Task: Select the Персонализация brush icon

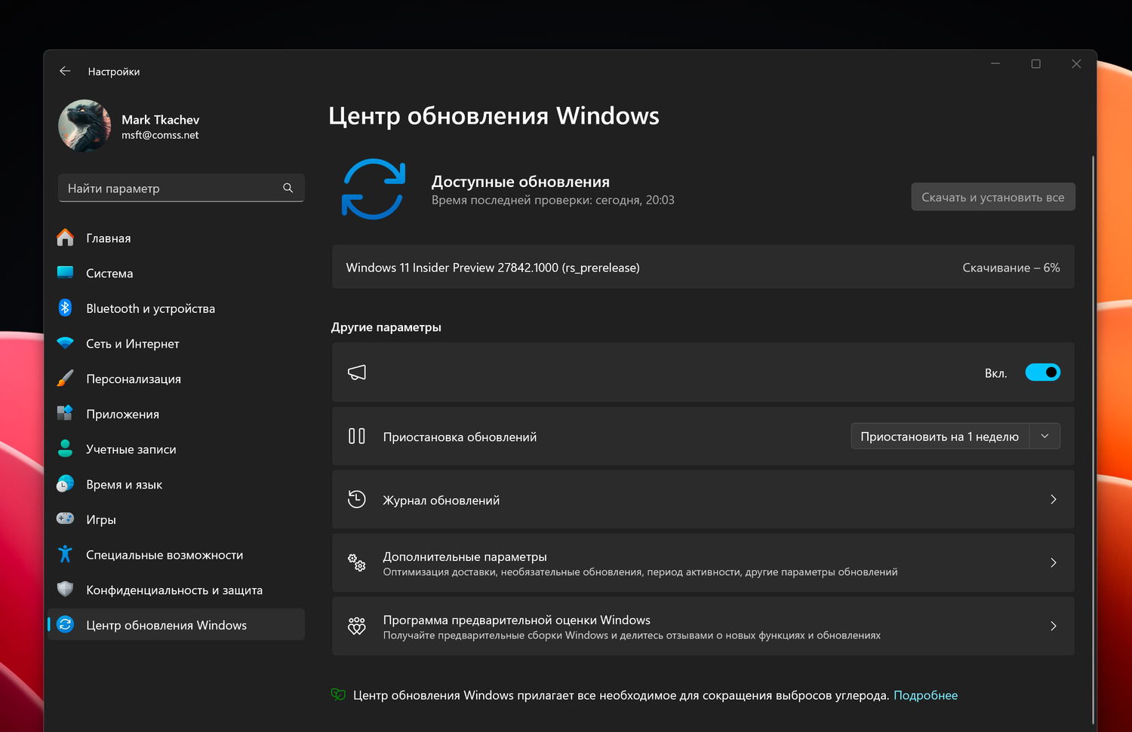Action: (x=65, y=378)
